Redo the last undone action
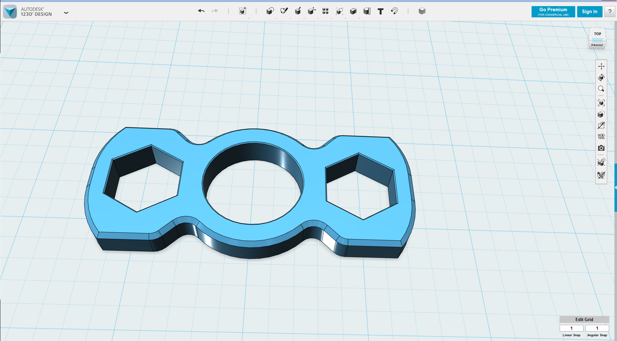 coord(215,11)
